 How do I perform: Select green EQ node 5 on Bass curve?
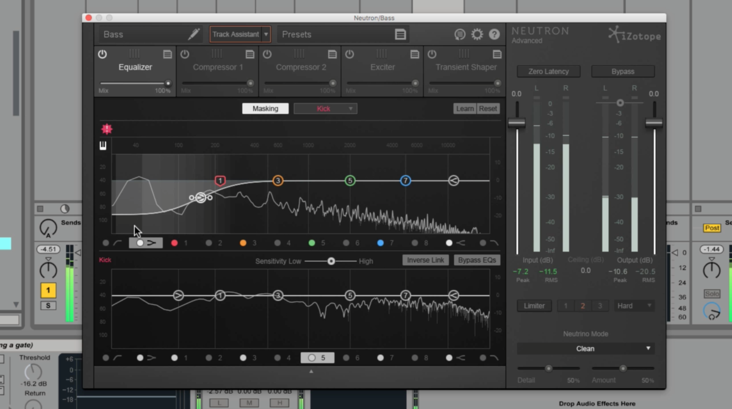click(x=350, y=180)
